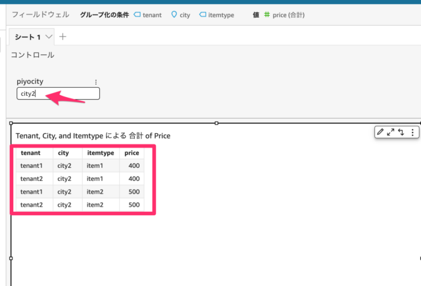
Task: Click the visual title 'Tenant, City, and Itemtype による 合計 of Price'
Action: [x=93, y=136]
